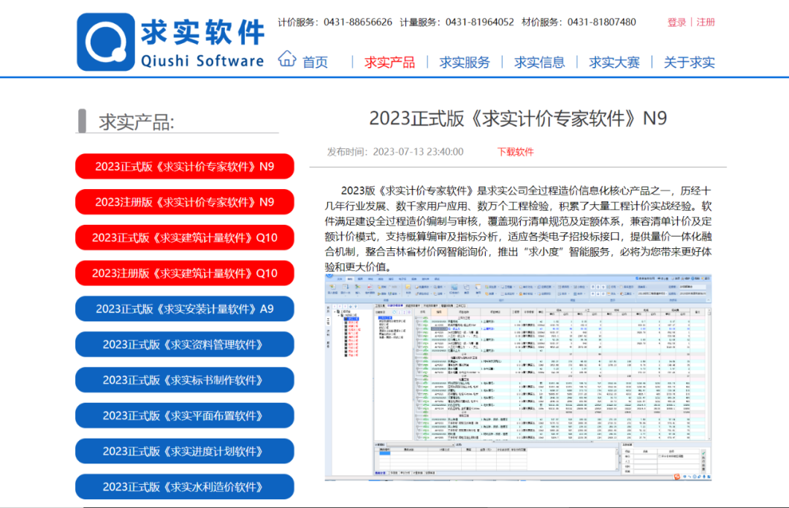This screenshot has height=508, width=789.
Task: Click the Qiushi Software logo
Action: tap(170, 42)
